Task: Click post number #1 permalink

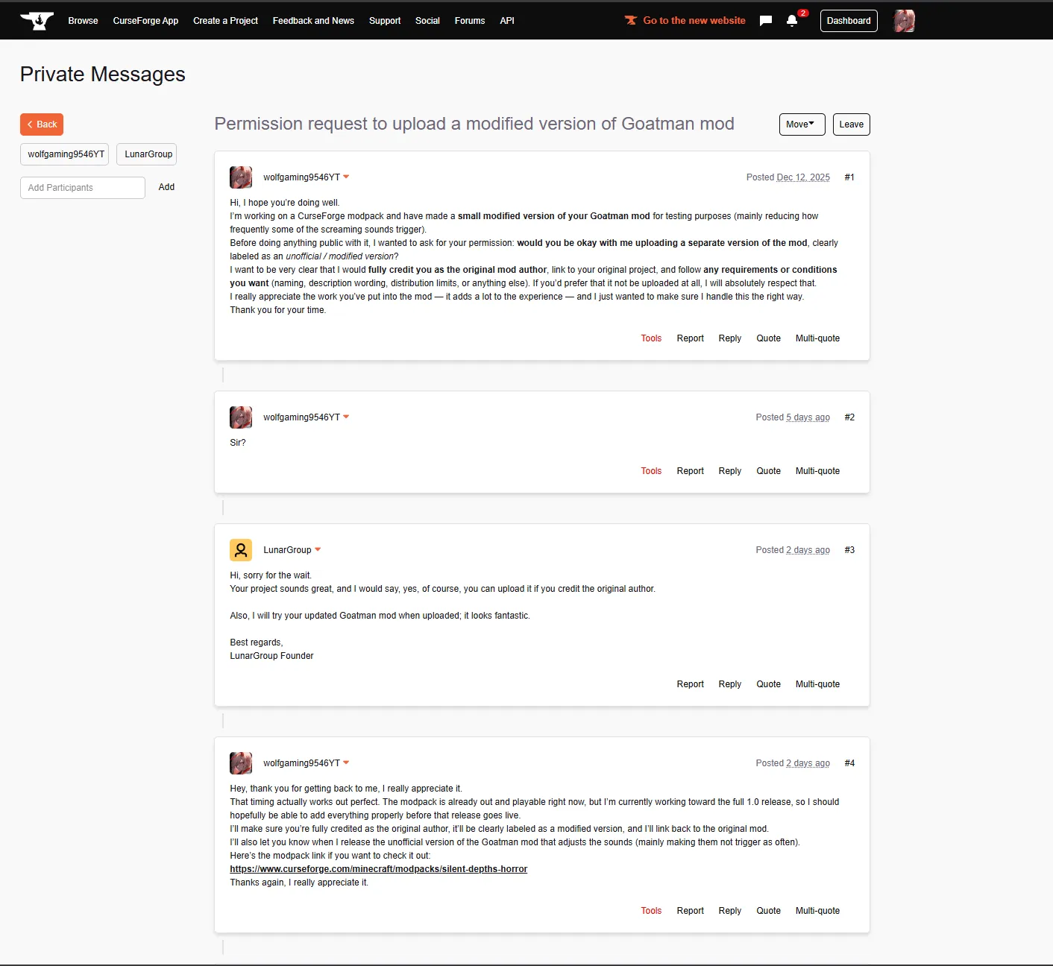Action: click(849, 177)
